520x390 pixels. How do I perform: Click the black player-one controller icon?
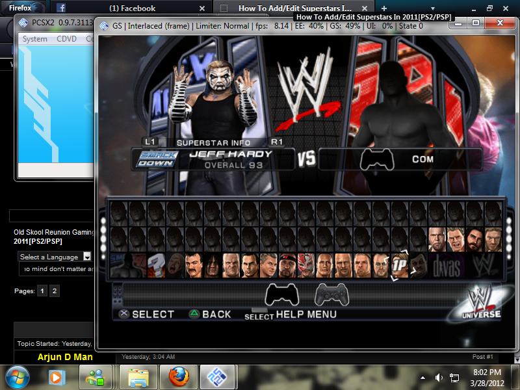[x=282, y=294]
